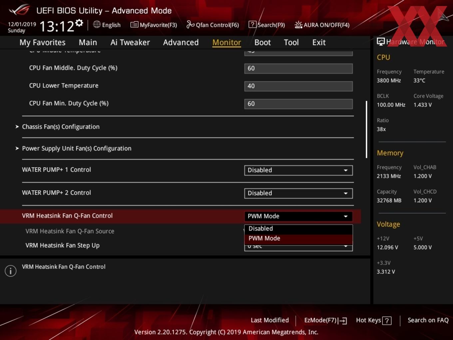
Task: Open My Favorites tab
Action: [x=42, y=42]
